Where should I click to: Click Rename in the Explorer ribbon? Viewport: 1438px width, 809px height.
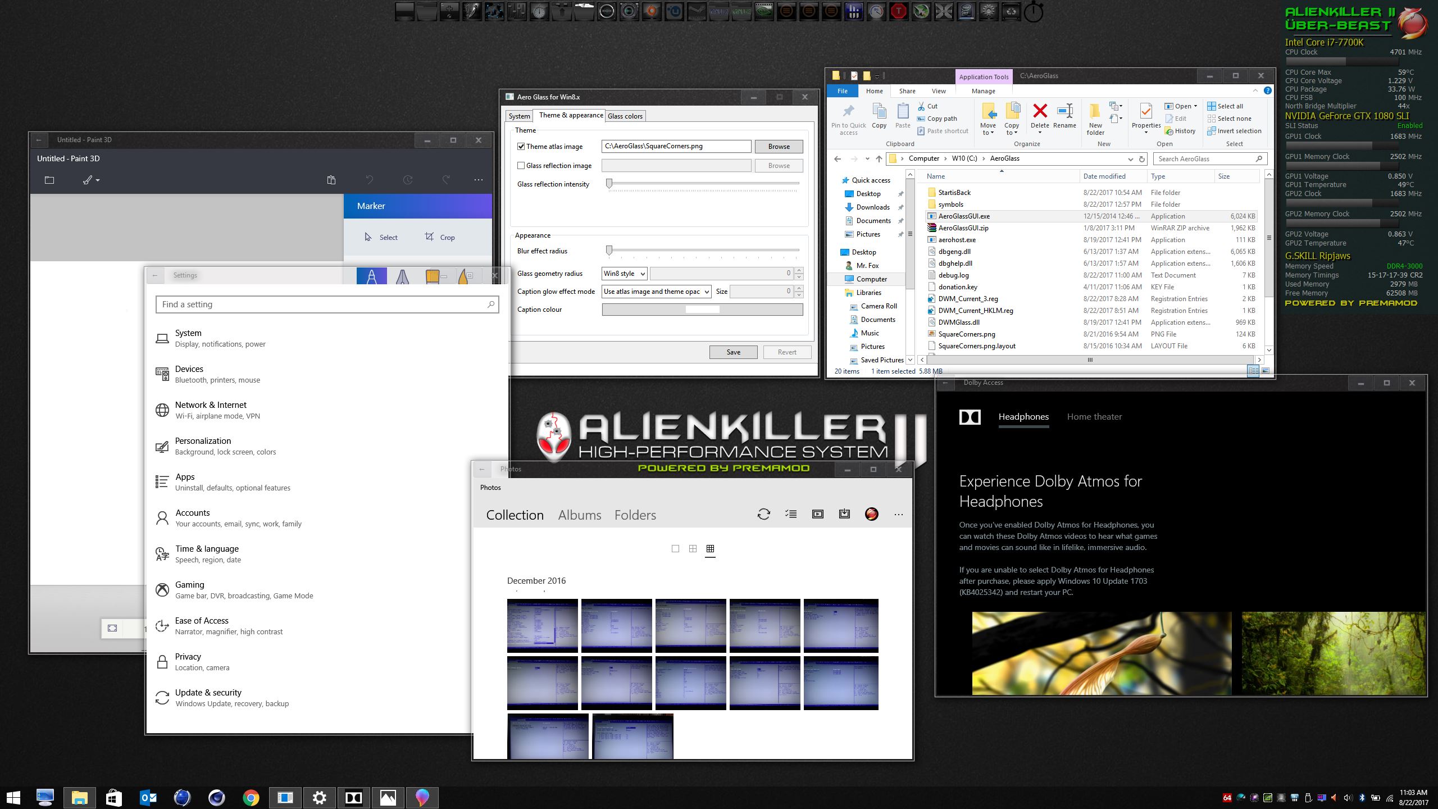[1064, 117]
